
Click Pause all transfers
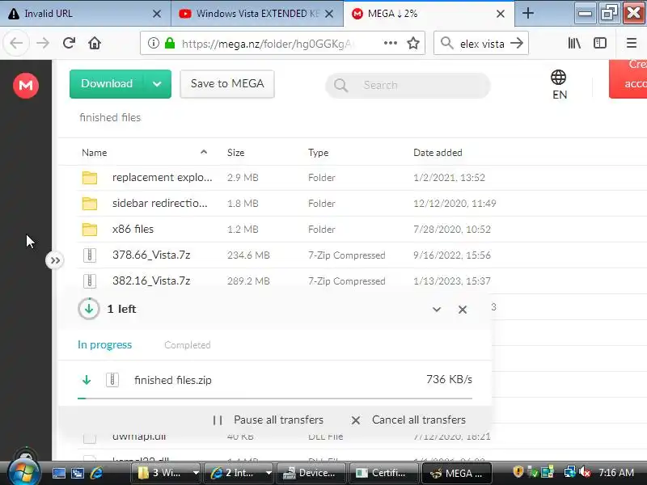[269, 420]
